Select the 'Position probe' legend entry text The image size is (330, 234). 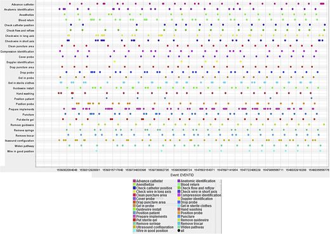(192, 213)
